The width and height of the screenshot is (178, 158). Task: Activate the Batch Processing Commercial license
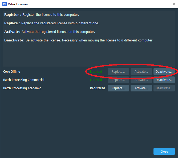click(141, 80)
